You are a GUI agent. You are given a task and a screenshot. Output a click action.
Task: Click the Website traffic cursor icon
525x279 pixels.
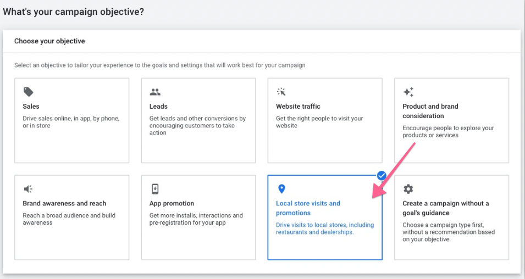[281, 92]
